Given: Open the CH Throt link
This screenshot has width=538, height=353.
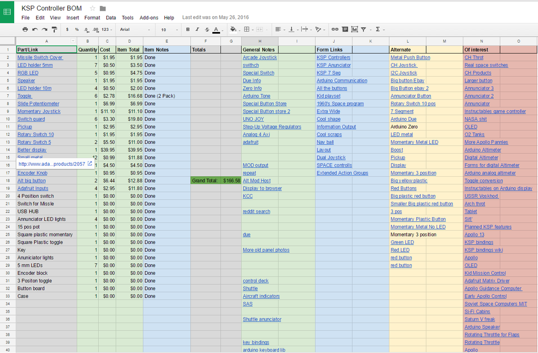Looking at the screenshot, I should [474, 58].
